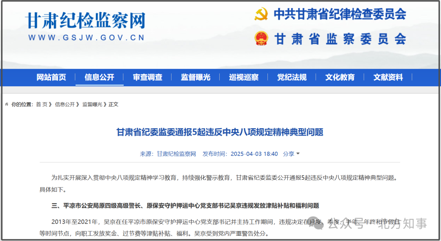This screenshot has width=441, height=241.
Task: Click 首页 in the breadcrumb
Action: pyautogui.click(x=42, y=104)
